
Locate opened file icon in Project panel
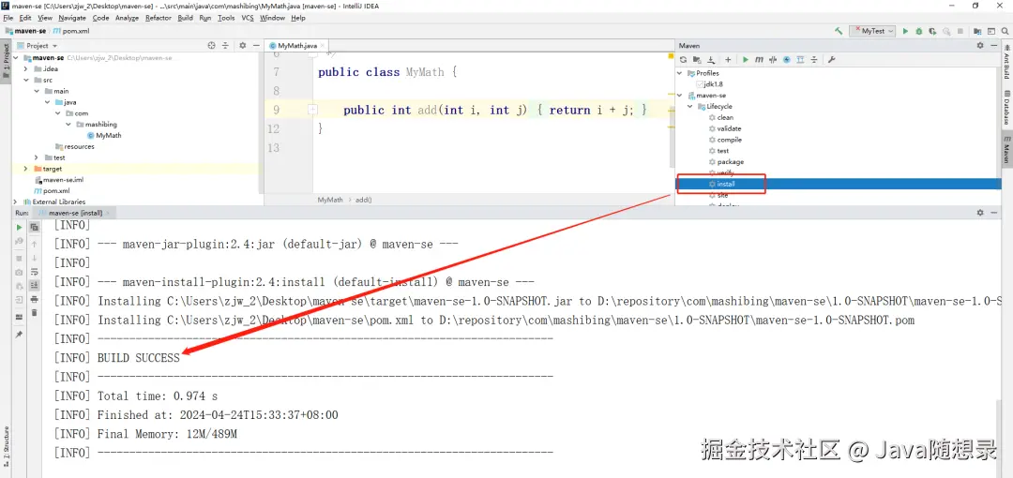coord(211,46)
